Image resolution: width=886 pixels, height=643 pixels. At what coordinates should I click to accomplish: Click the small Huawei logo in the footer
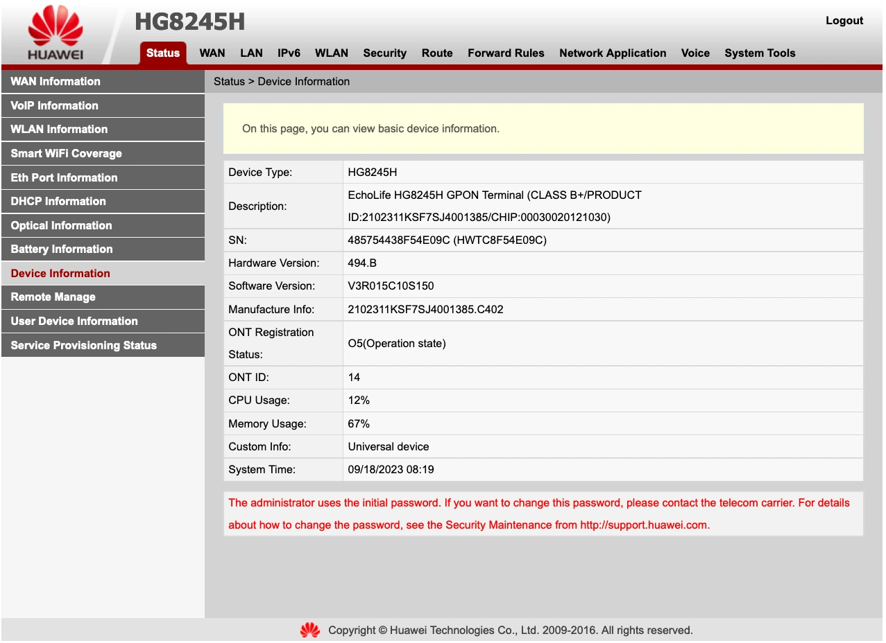pyautogui.click(x=309, y=630)
